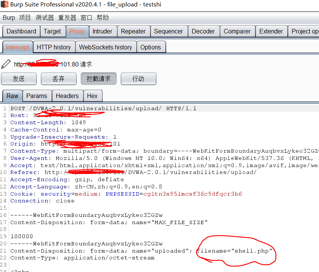
Task: Switch to the Target tab
Action: click(52, 31)
